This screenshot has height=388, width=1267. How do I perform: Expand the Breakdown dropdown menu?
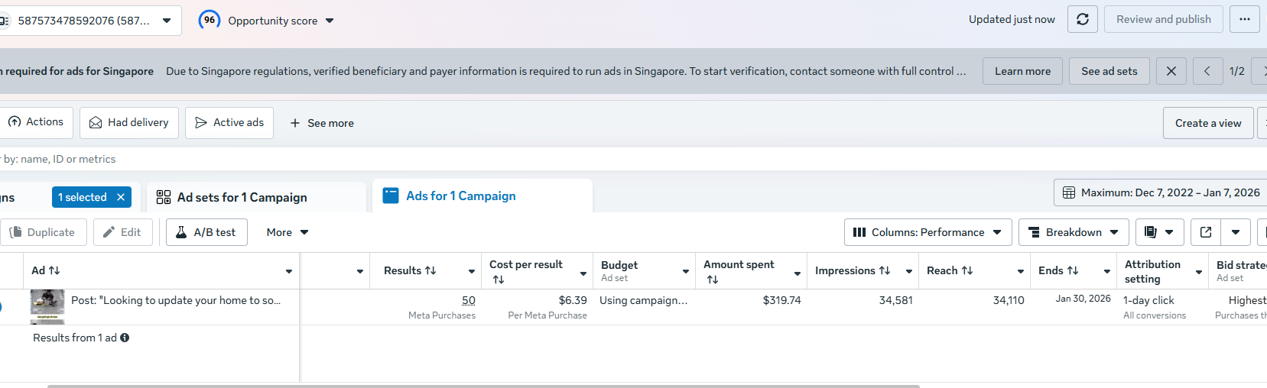[1074, 232]
